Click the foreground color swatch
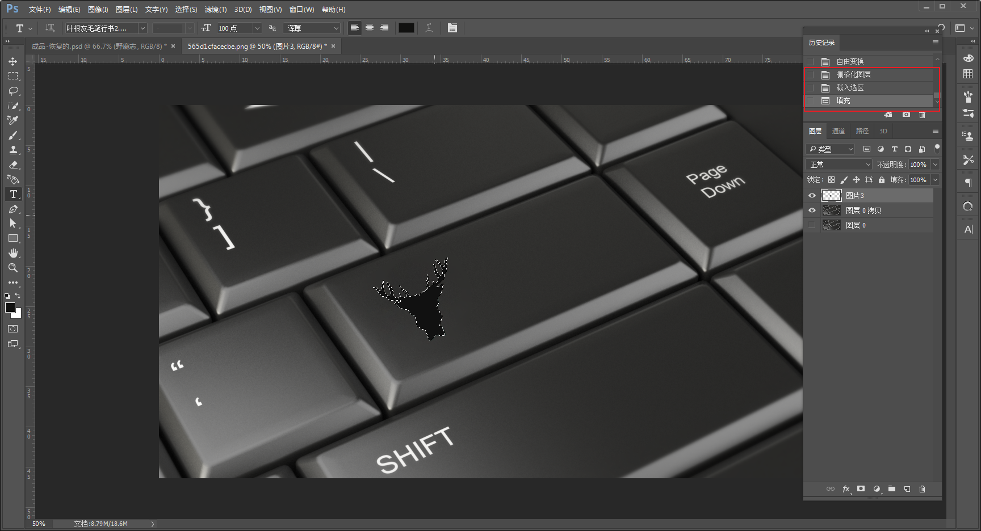 pos(10,307)
